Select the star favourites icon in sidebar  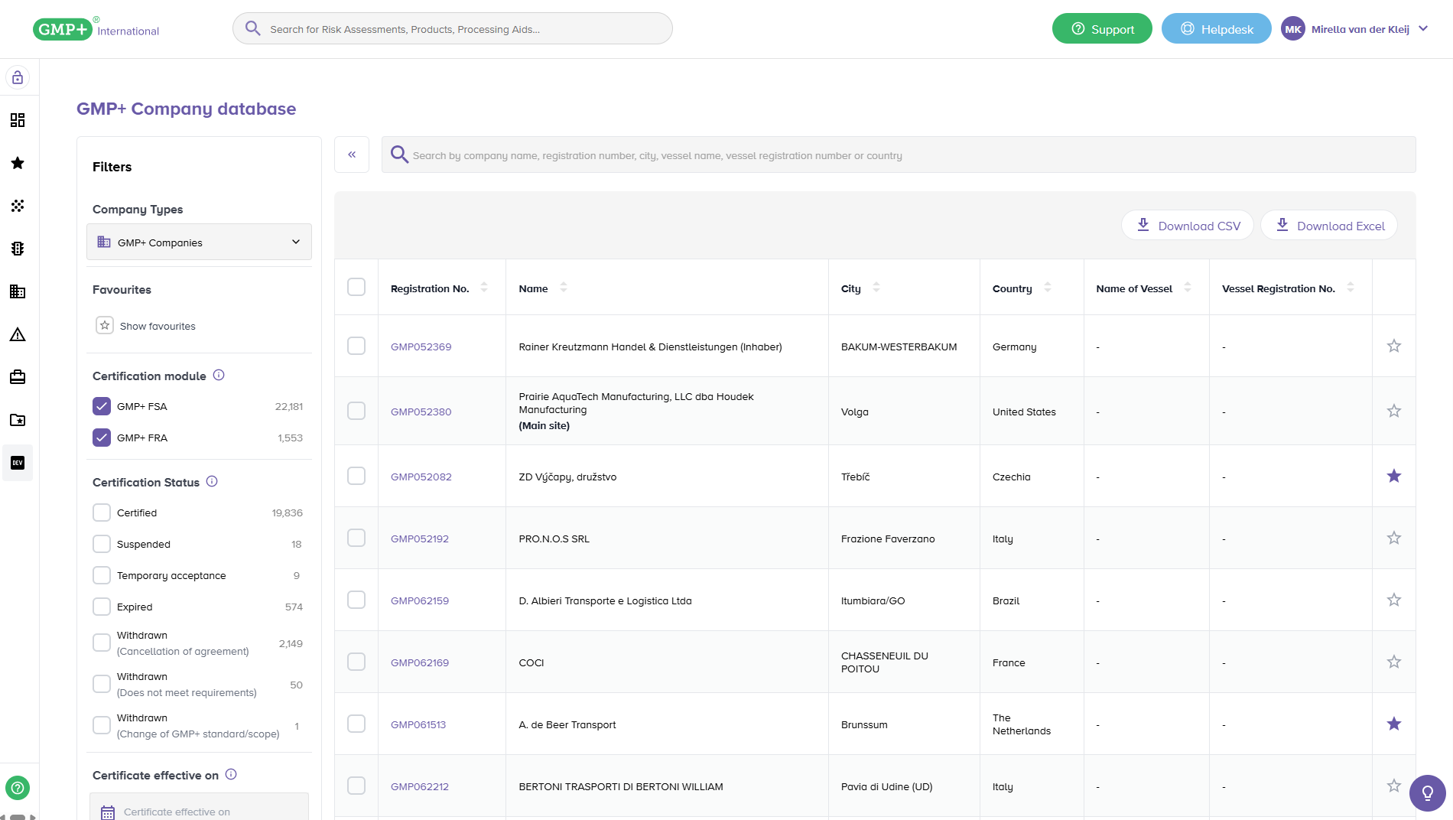(x=18, y=162)
